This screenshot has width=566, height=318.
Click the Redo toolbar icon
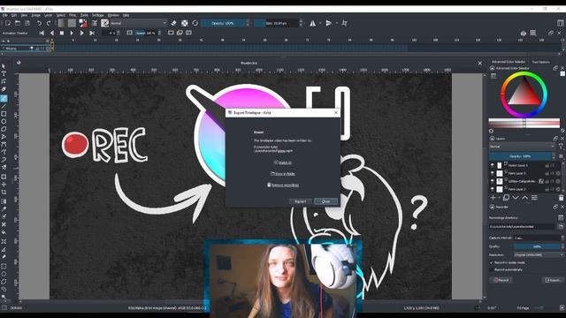(49, 23)
